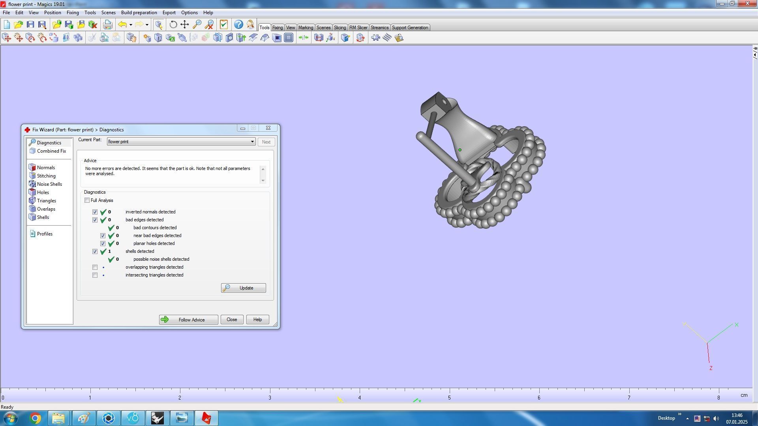758x426 pixels.
Task: Open Magics from the Windows taskbar
Action: pos(206,418)
